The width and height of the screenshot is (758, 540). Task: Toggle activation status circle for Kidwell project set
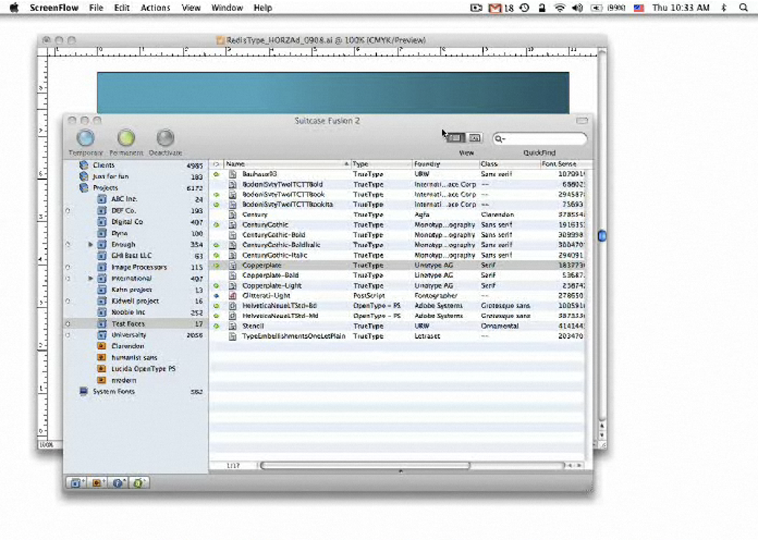(68, 301)
